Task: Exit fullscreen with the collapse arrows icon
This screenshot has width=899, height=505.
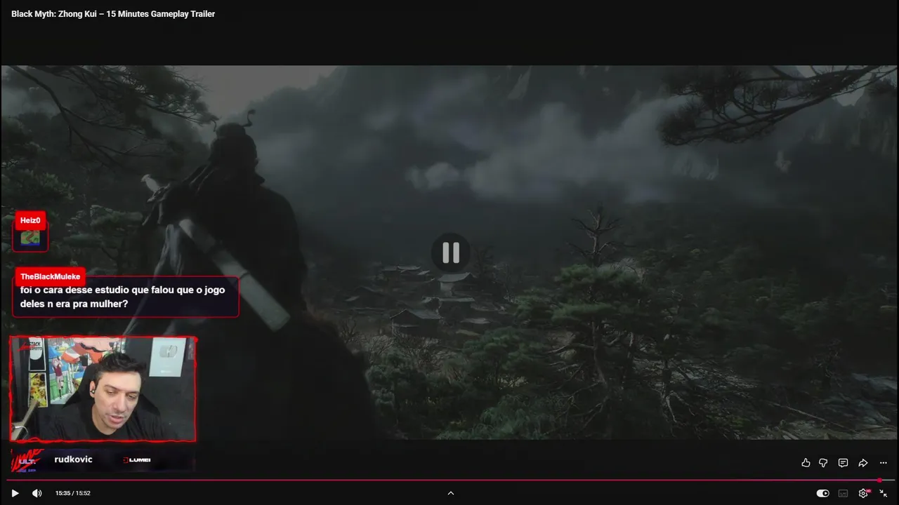Action: [884, 493]
